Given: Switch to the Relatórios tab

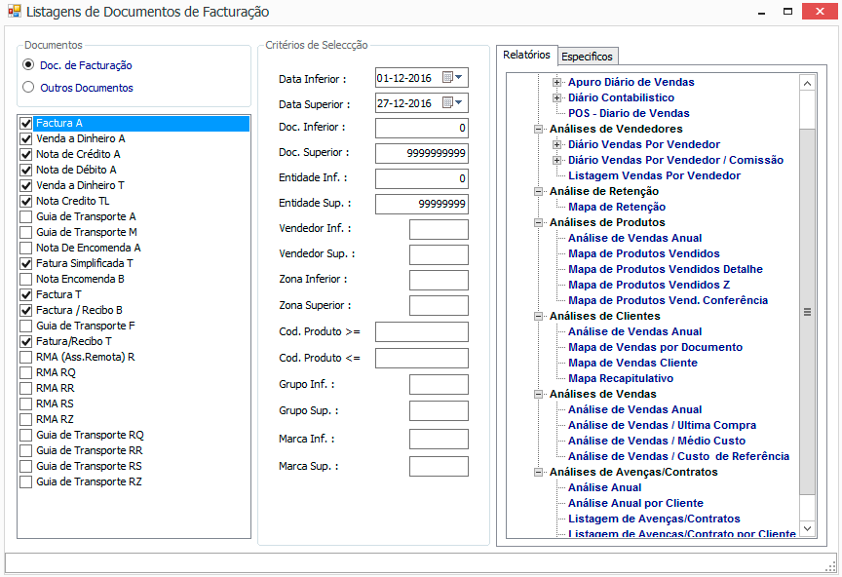Looking at the screenshot, I should click(527, 55).
